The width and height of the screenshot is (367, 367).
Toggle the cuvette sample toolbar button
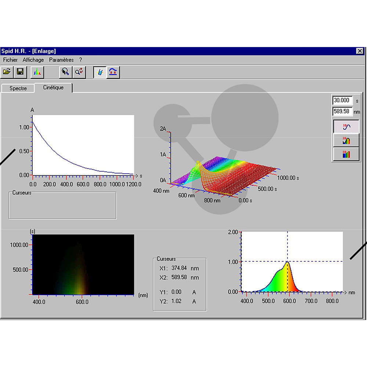tap(100, 72)
